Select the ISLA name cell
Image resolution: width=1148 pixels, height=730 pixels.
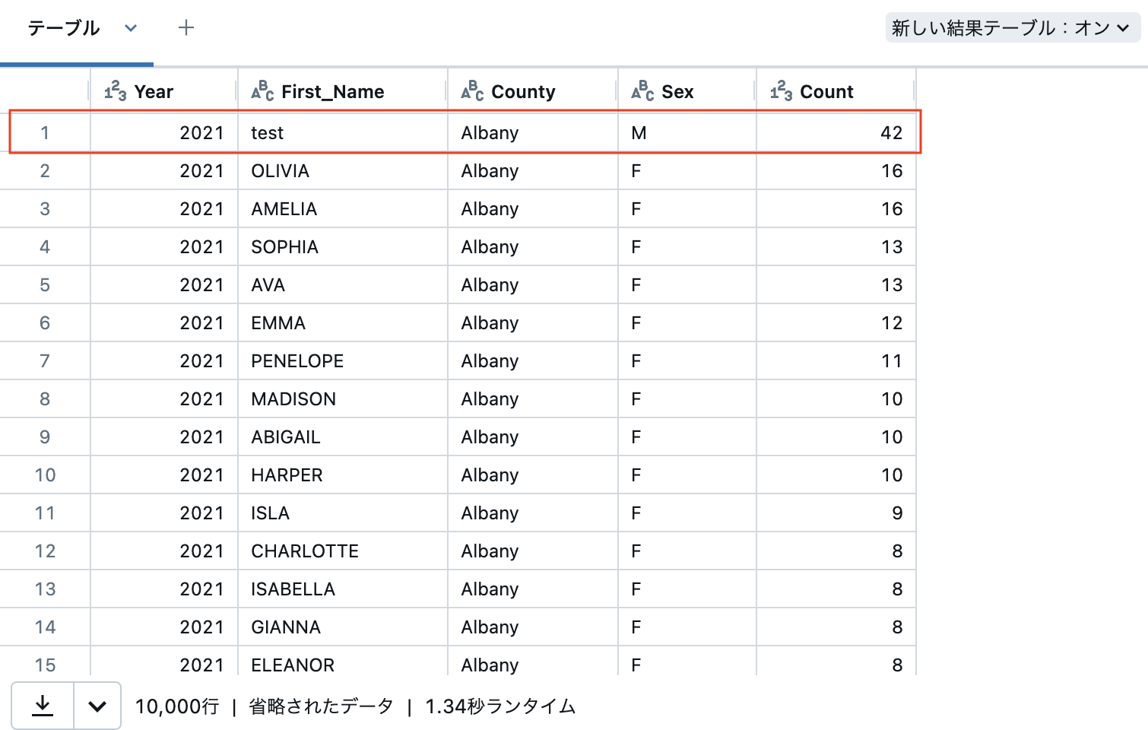(x=343, y=513)
